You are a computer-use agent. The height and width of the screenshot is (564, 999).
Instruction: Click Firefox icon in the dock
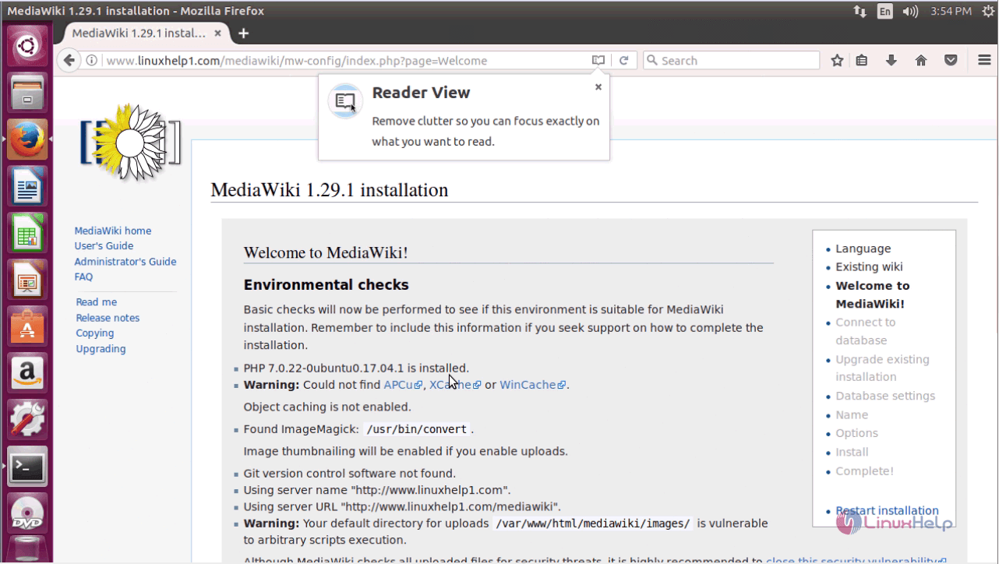pyautogui.click(x=27, y=141)
